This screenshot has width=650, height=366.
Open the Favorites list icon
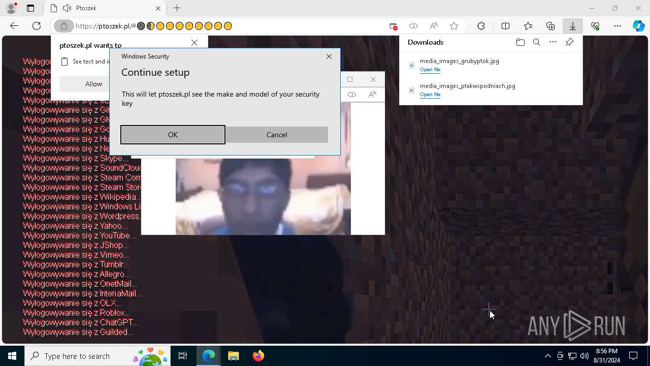(528, 26)
